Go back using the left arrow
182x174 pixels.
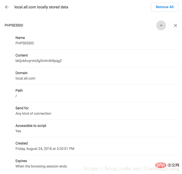pos(7,7)
